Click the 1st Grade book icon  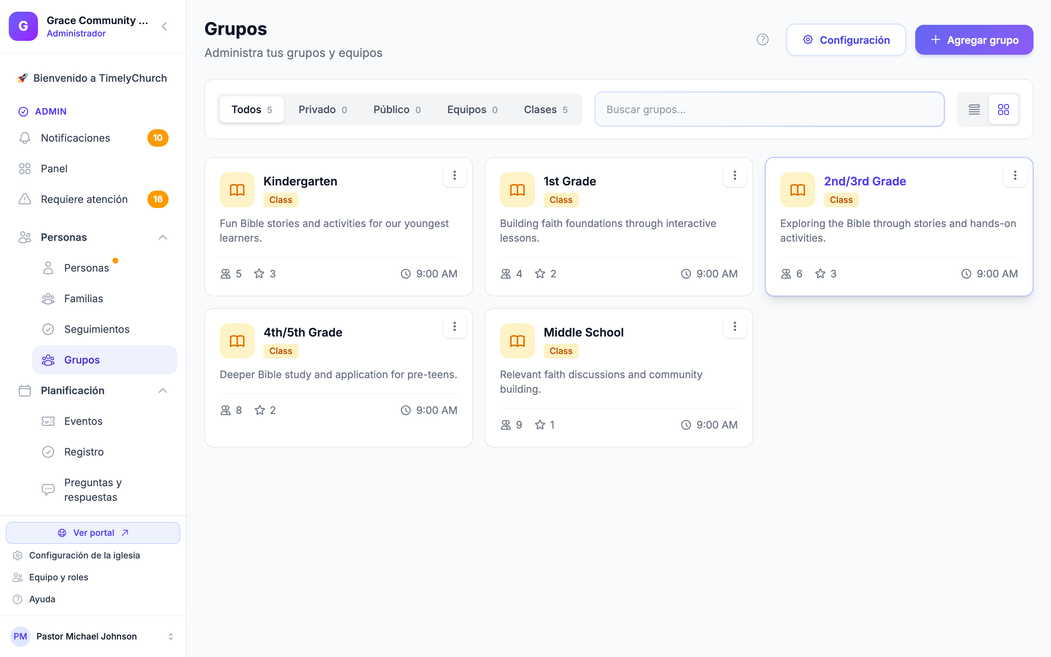pos(517,190)
